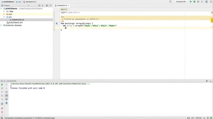213x119 pixels.
Task: Open the search everywhere magnifier
Action: pyautogui.click(x=211, y=2)
